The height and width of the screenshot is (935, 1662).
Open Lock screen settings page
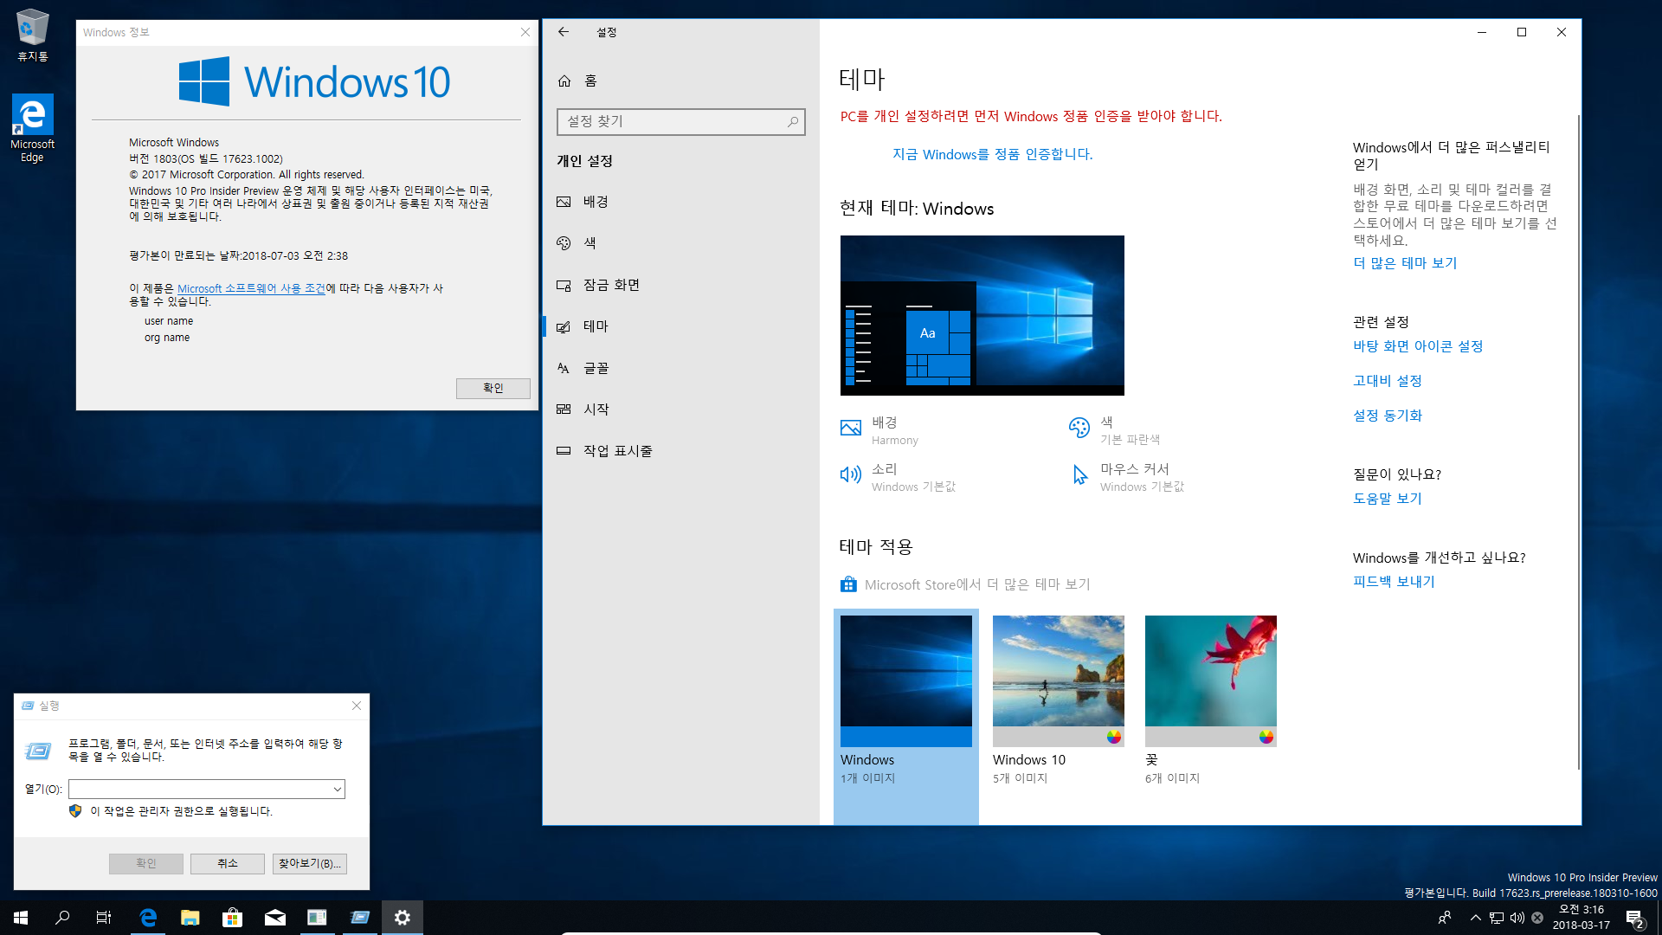680,285
